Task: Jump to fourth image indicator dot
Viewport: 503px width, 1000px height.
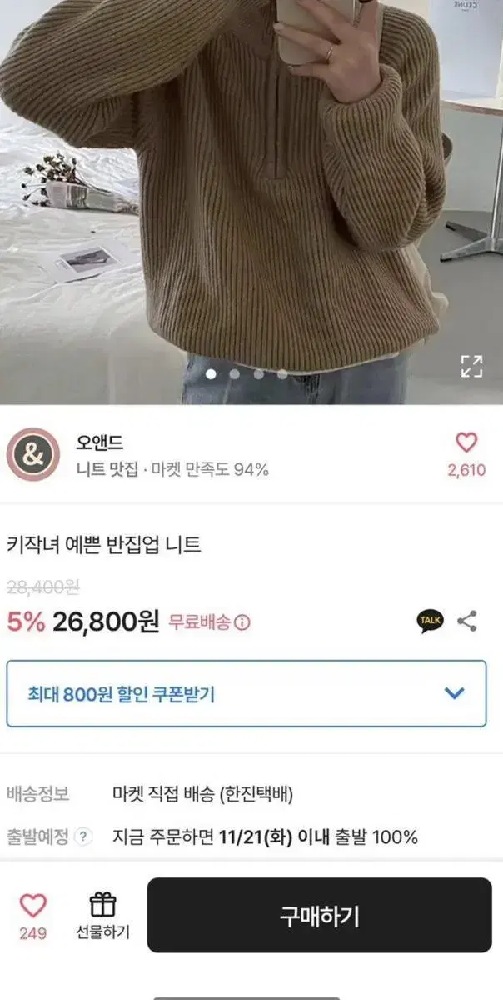Action: click(282, 374)
